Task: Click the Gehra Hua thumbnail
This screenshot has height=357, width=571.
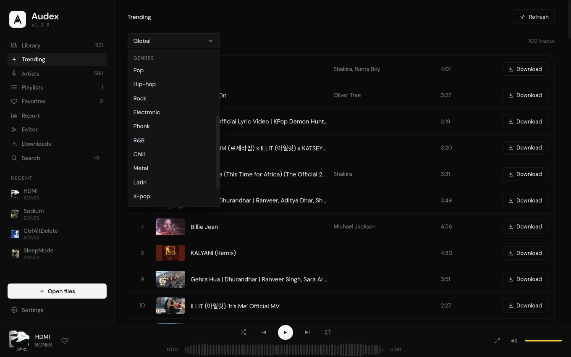Action: tap(170, 279)
